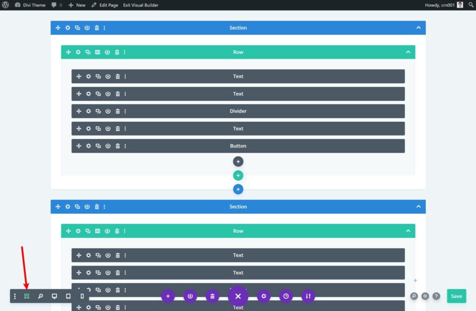476x311 pixels.
Task: Duplicate the top Section using its icon
Action: (78, 28)
